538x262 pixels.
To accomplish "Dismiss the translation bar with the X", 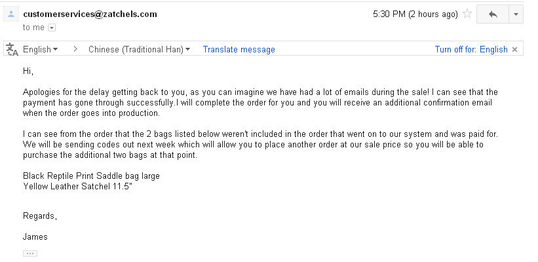I will tap(515, 49).
